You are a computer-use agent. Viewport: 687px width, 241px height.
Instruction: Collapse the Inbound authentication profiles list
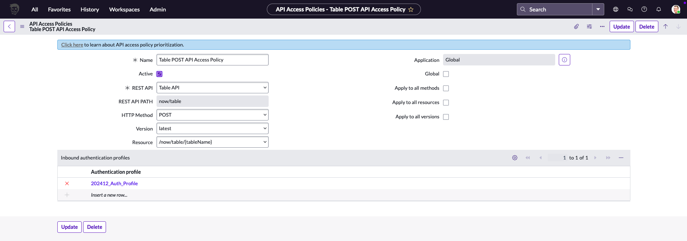(621, 158)
